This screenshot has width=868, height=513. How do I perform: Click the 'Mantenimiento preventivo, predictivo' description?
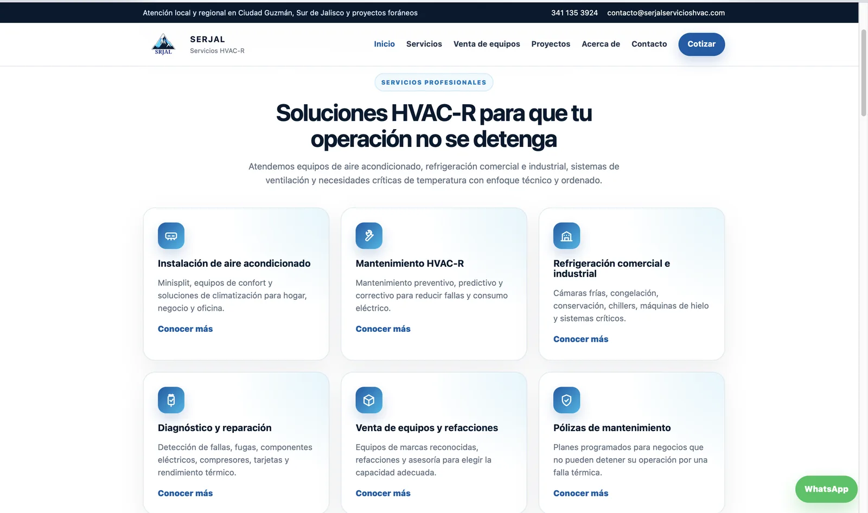point(432,296)
